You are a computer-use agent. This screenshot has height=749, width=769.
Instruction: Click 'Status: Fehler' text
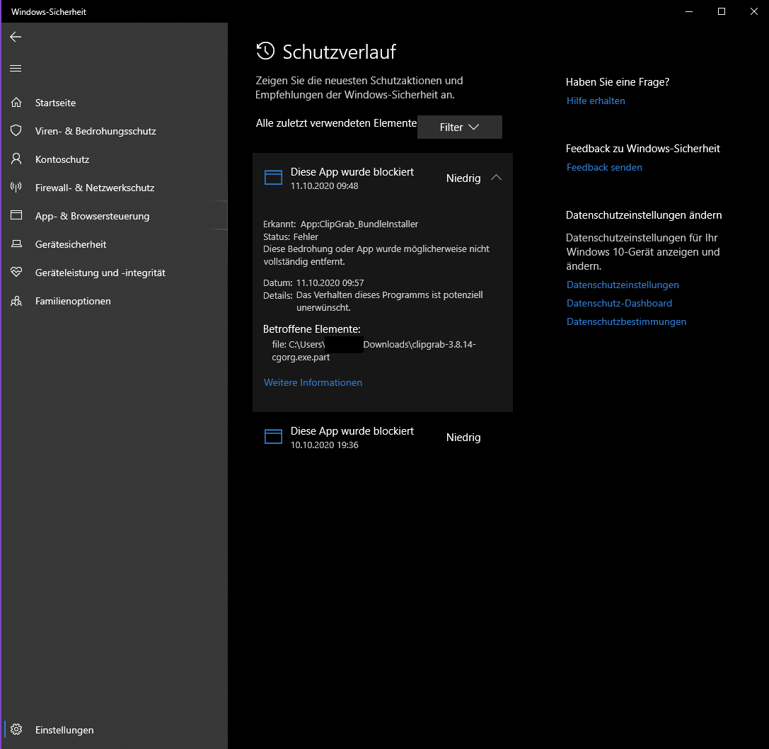click(290, 236)
